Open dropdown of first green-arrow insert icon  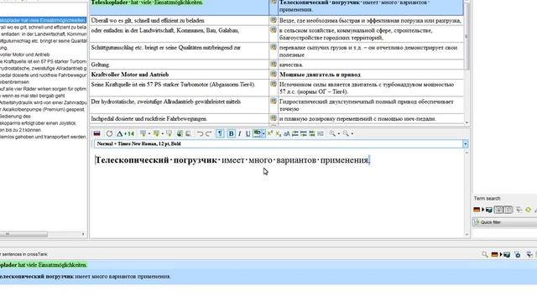click(x=149, y=133)
